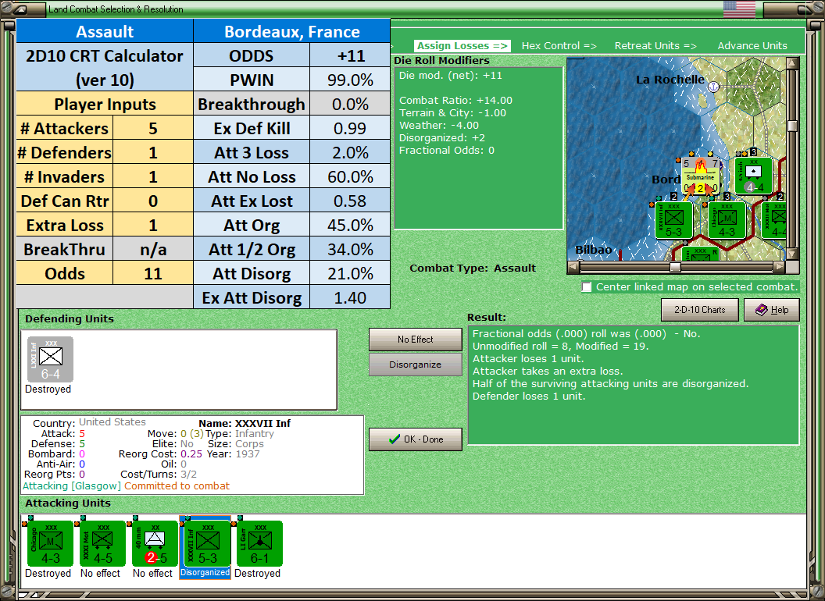Confirm with OK - Done button
Viewport: 825px width, 601px height.
click(x=416, y=439)
